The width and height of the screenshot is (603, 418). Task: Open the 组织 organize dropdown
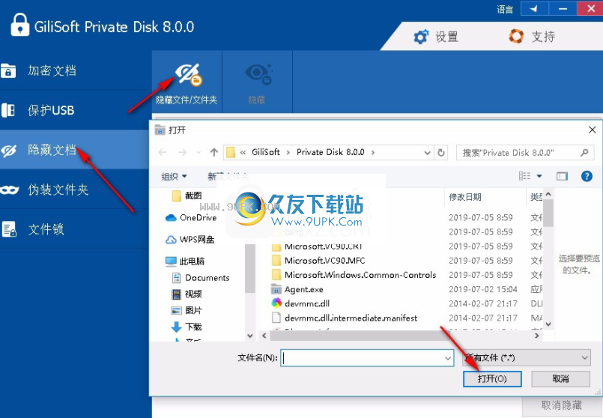(174, 176)
